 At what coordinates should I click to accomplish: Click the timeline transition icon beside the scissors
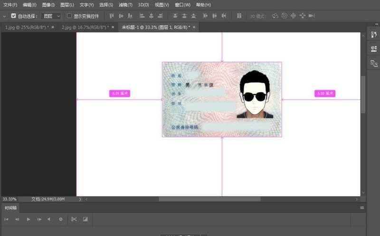tap(85, 219)
